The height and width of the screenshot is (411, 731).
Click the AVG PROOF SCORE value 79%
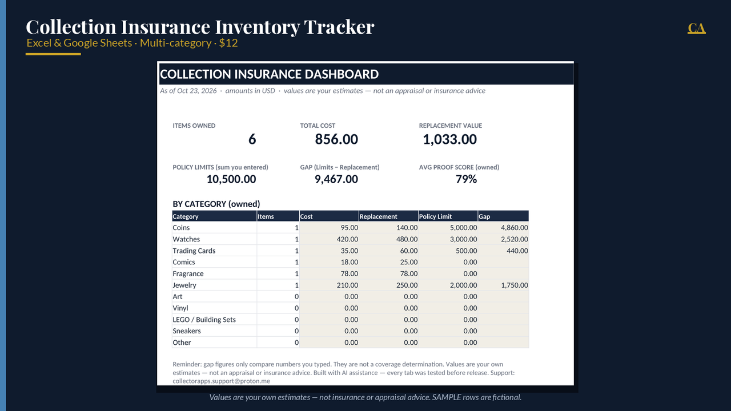(x=466, y=179)
